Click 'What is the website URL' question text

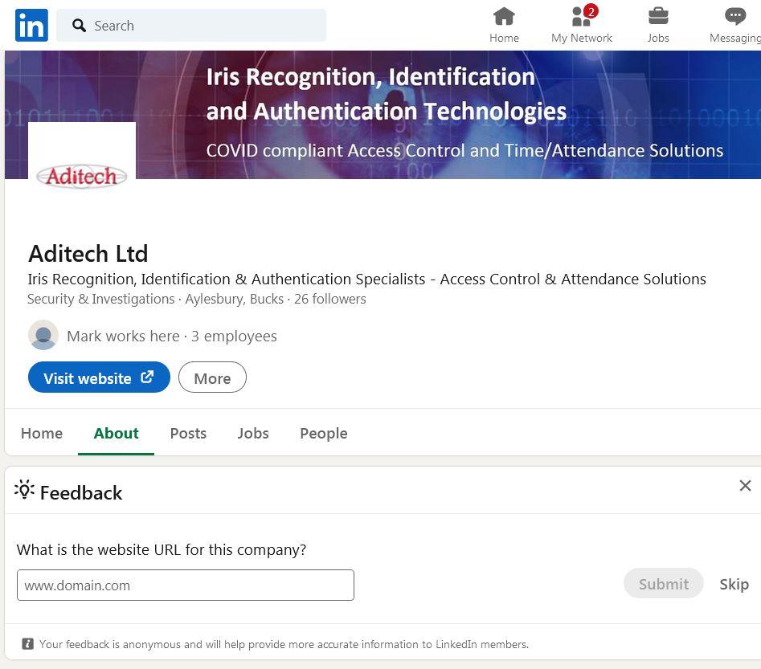[x=162, y=549]
